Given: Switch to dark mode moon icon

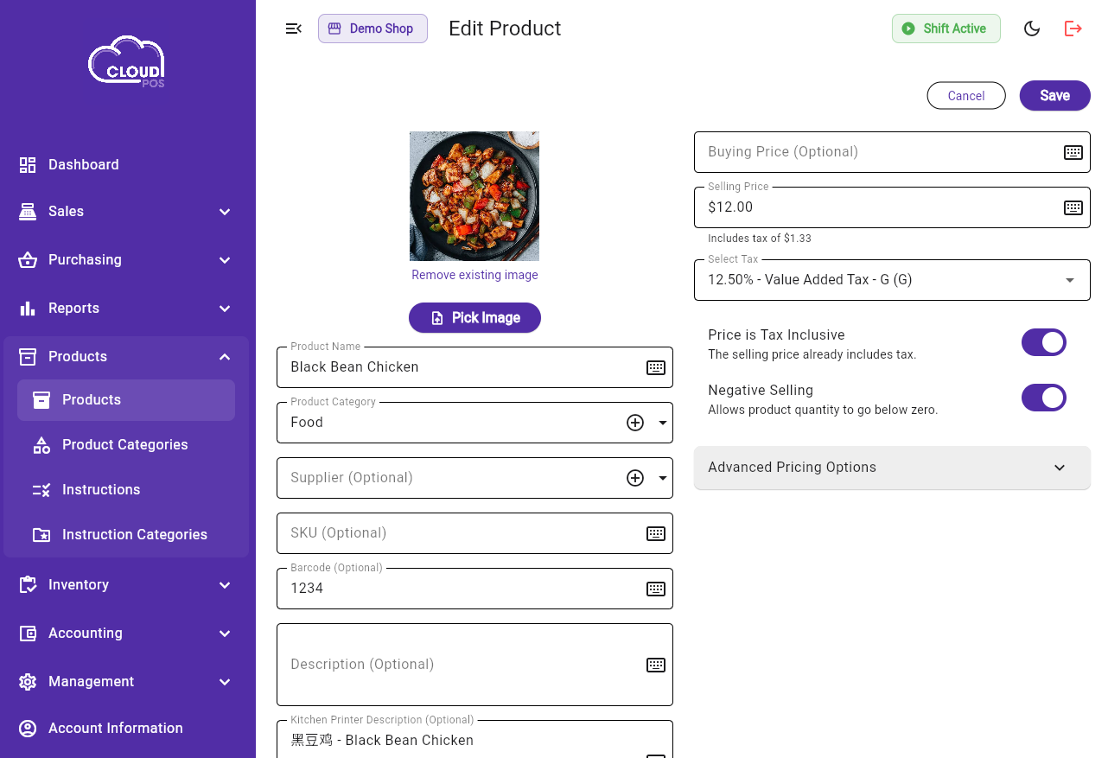Looking at the screenshot, I should click(x=1031, y=29).
